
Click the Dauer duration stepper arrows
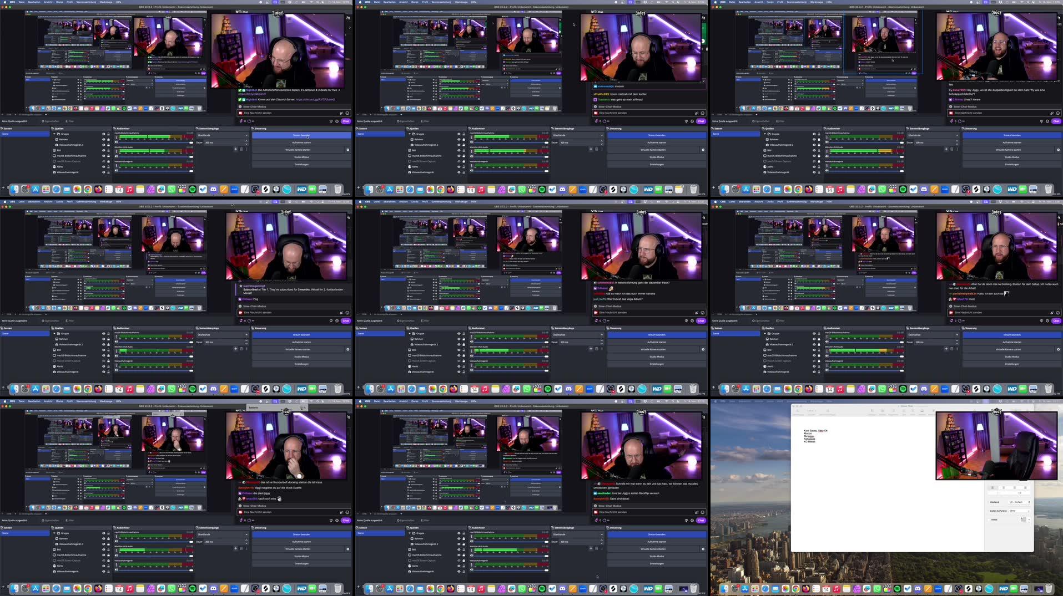[x=246, y=142]
